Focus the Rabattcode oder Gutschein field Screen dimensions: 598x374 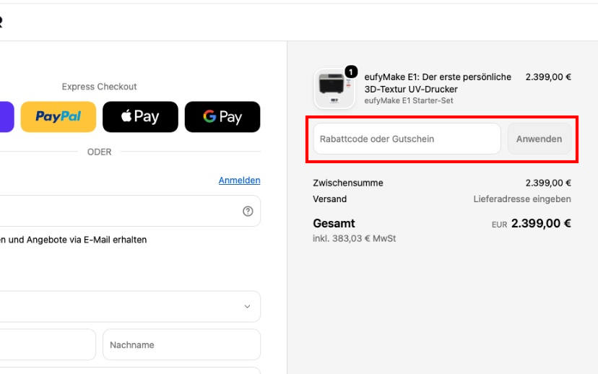(x=407, y=139)
